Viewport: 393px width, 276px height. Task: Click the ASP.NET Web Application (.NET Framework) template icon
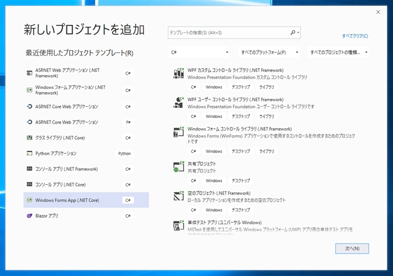pyautogui.click(x=29, y=73)
